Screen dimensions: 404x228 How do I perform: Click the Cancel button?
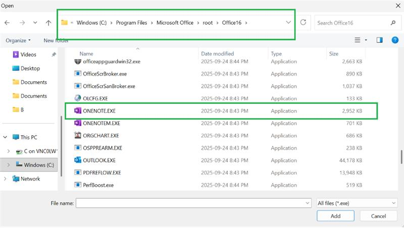(378, 216)
